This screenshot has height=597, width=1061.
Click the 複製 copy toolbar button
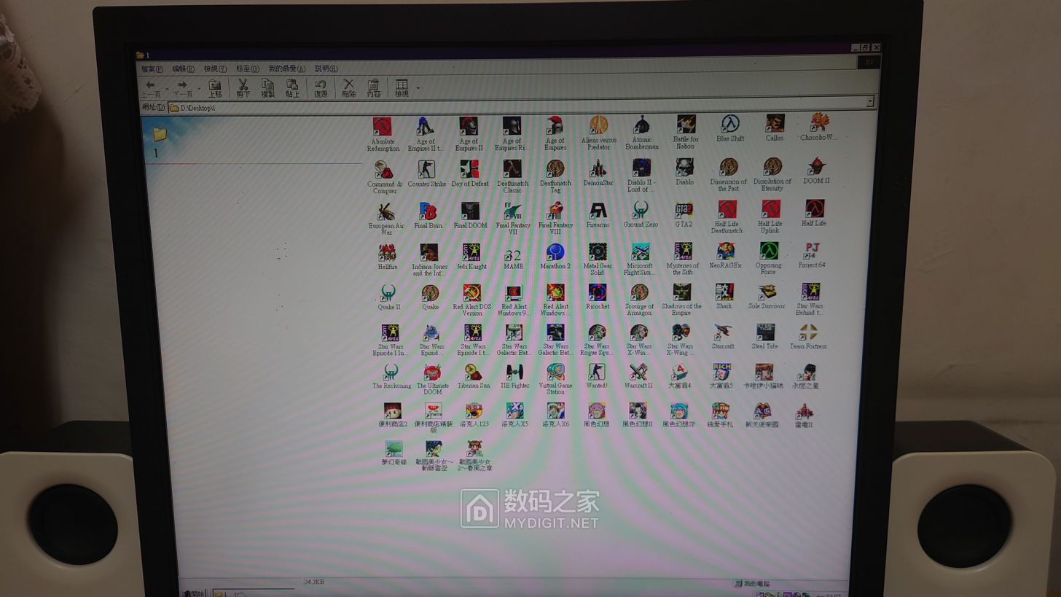tap(267, 88)
